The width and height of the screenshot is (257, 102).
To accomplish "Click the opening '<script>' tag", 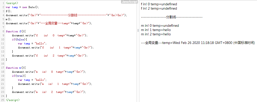I will 12,3.
